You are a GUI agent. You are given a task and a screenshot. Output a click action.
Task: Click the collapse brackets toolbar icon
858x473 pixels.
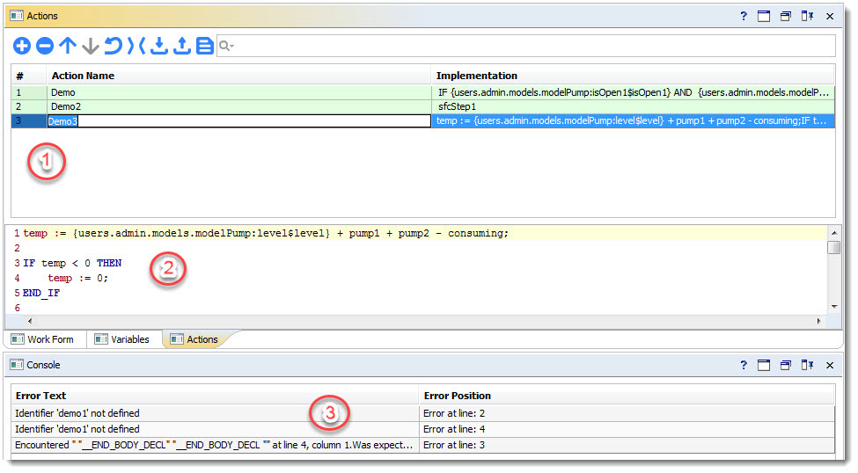coord(136,47)
